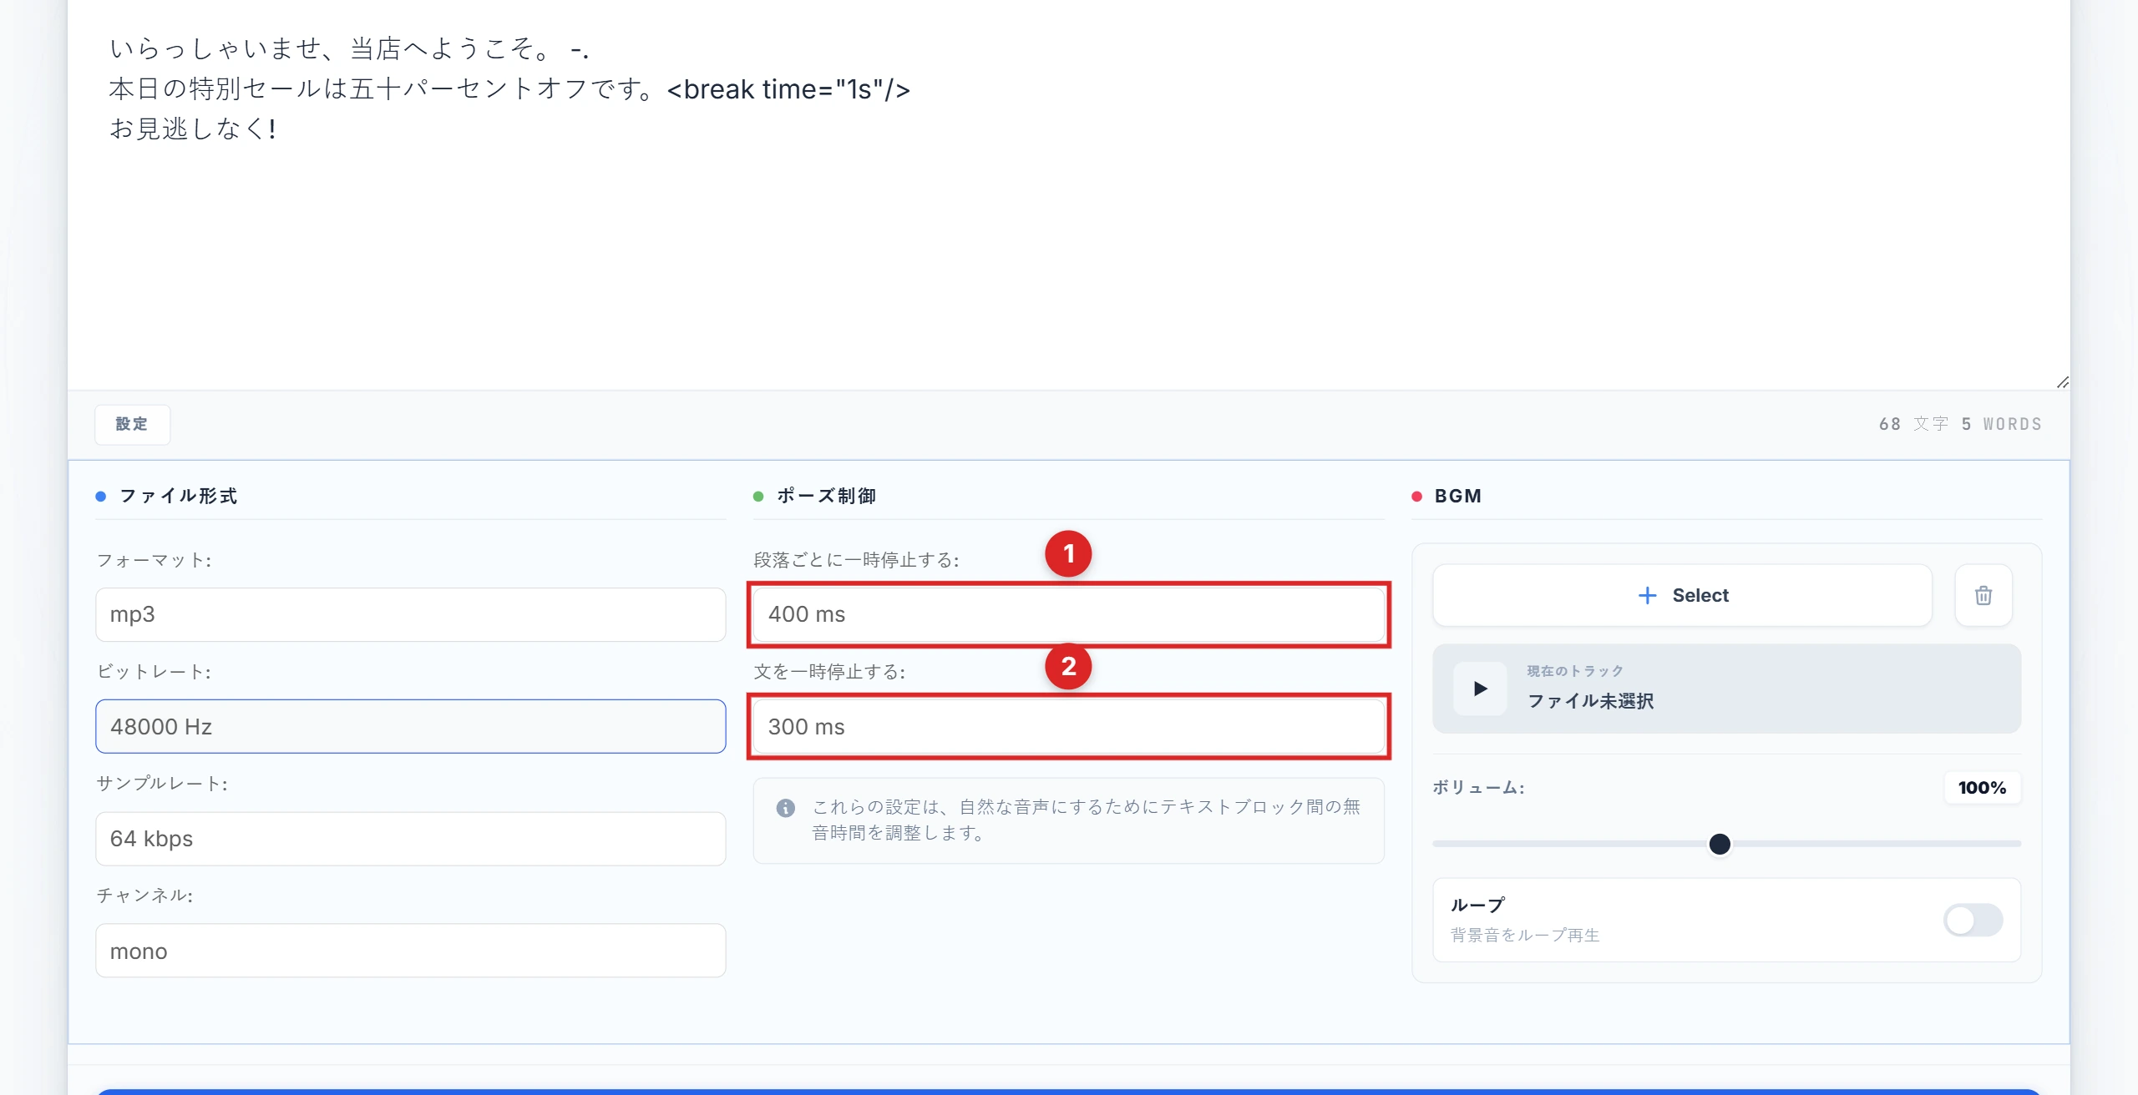The image size is (2138, 1095).
Task: Click the info icon next to the pause explanation
Action: tap(785, 807)
